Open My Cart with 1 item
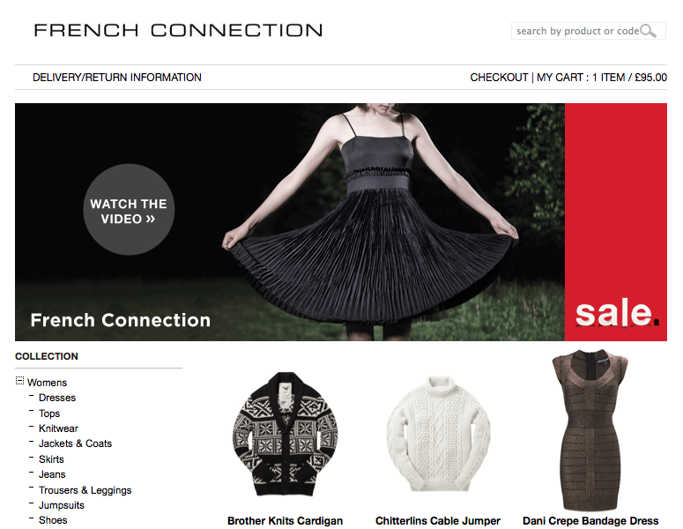The height and width of the screenshot is (529, 683). (602, 78)
